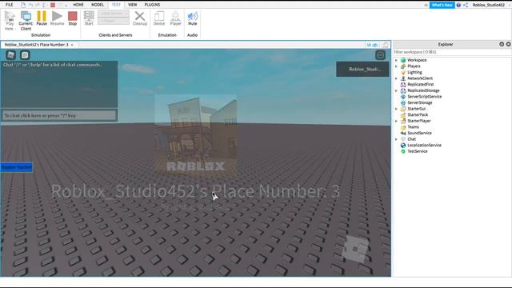Click the chat input bar
The image size is (512, 288).
click(x=59, y=115)
